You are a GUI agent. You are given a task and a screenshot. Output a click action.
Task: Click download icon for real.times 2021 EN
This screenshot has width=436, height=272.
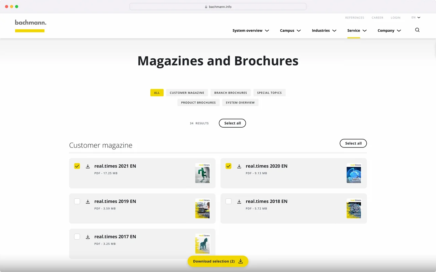[88, 166]
